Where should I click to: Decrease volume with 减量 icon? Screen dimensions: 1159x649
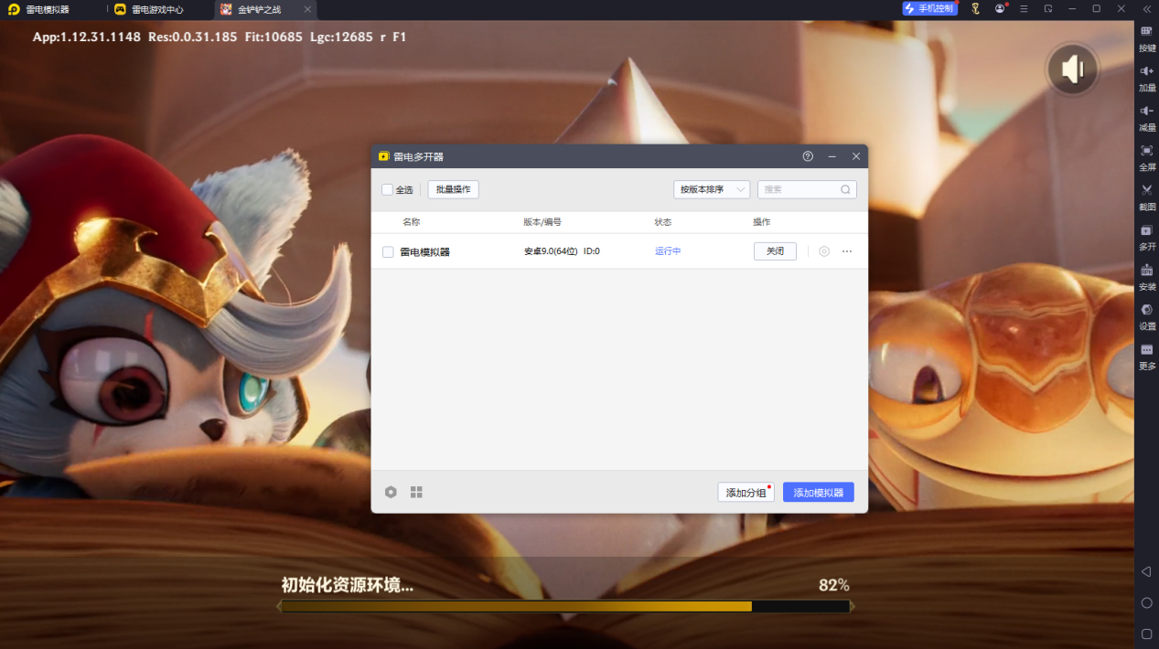[1146, 116]
